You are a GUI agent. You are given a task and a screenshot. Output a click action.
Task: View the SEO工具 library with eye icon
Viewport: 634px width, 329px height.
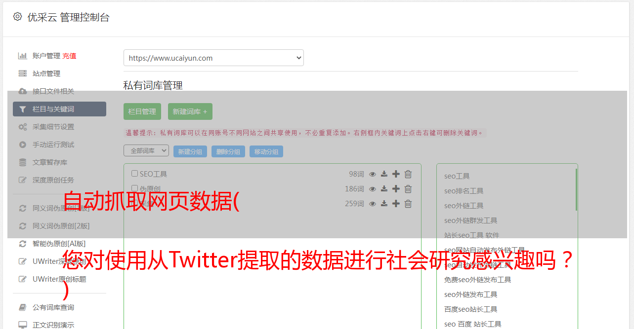tap(373, 174)
